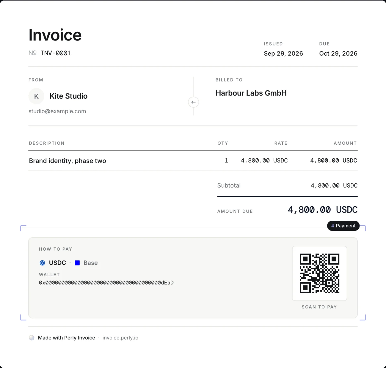Click the USDC currency label in How to Pay
Viewport: 386px width, 368px height.
pyautogui.click(x=57, y=263)
